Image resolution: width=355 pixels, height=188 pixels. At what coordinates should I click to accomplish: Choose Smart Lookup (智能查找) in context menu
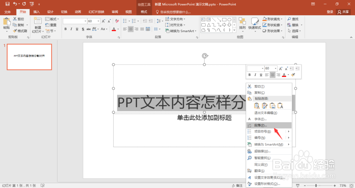(269, 158)
